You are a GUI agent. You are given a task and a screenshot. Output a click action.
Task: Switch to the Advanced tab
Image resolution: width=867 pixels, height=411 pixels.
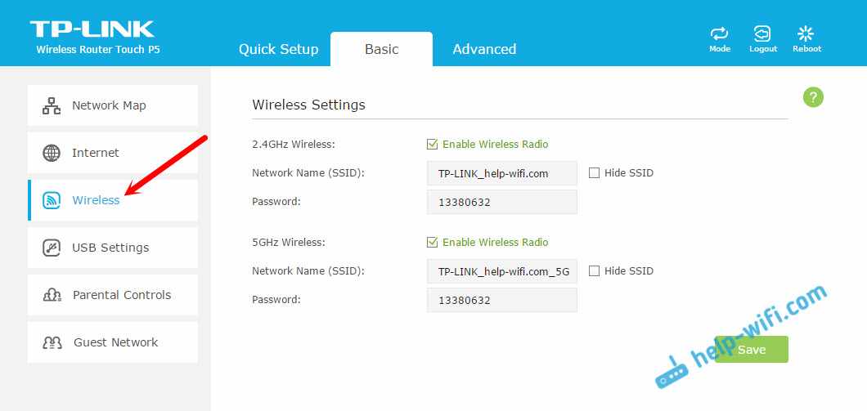point(484,49)
